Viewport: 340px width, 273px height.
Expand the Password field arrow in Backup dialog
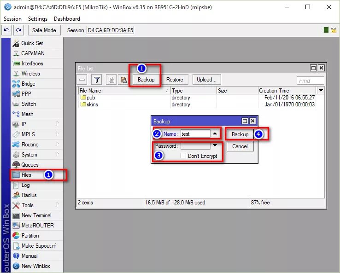(x=215, y=145)
